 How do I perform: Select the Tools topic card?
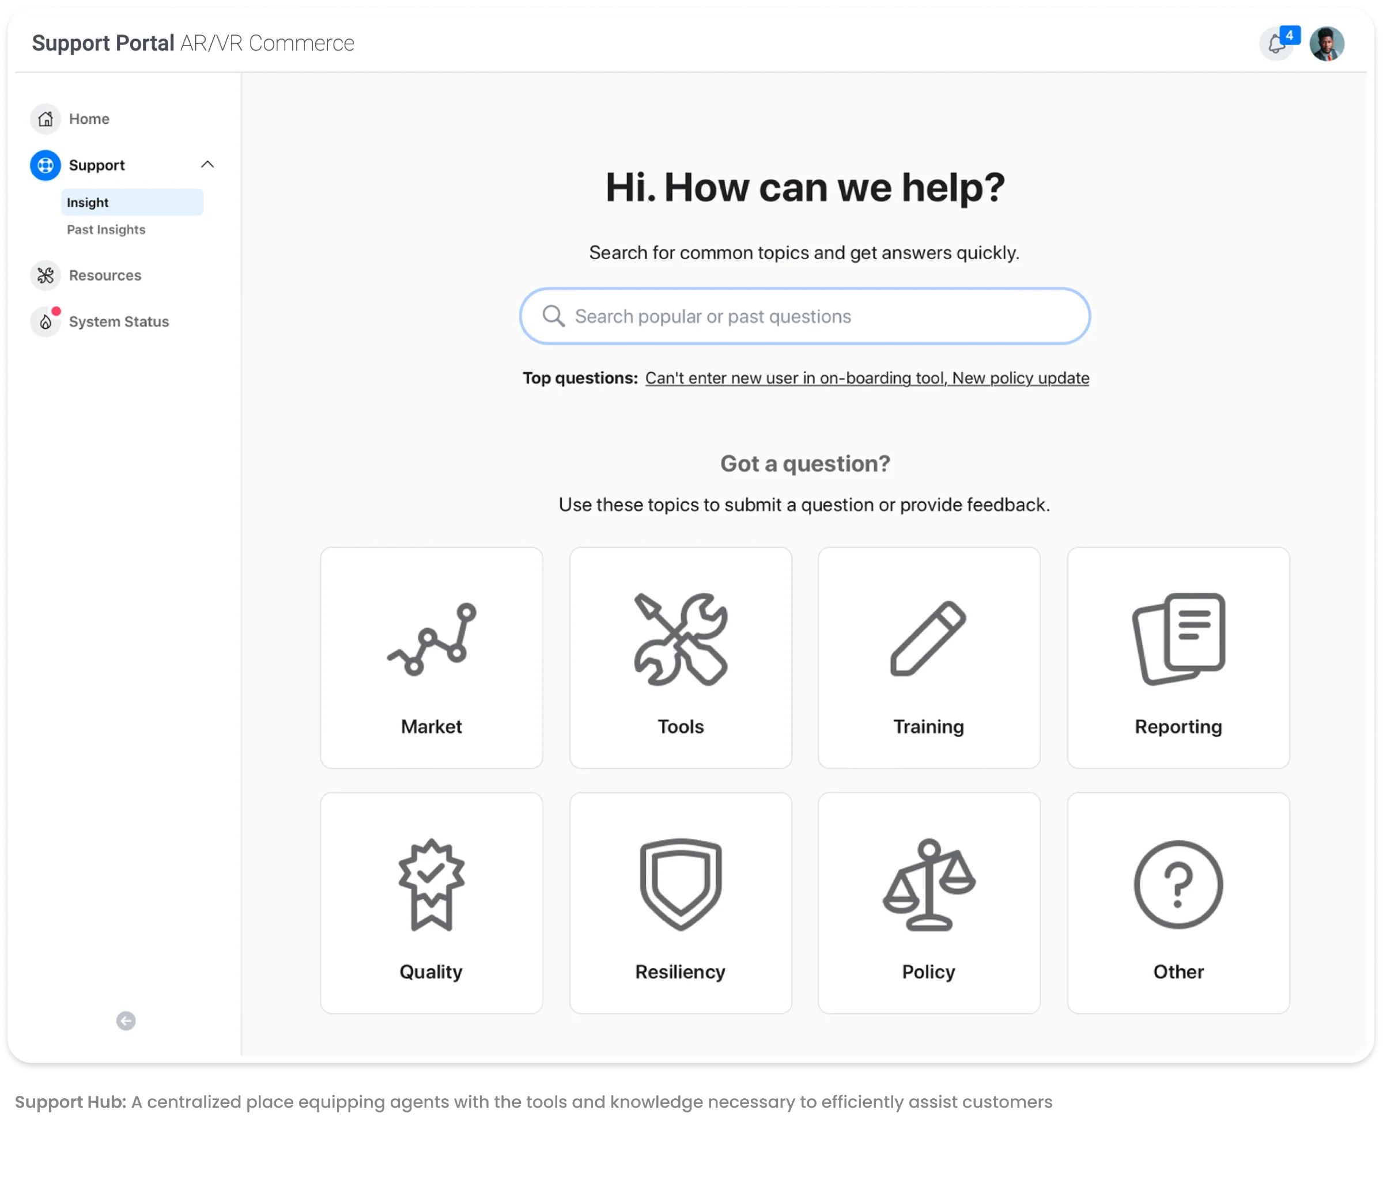[680, 658]
